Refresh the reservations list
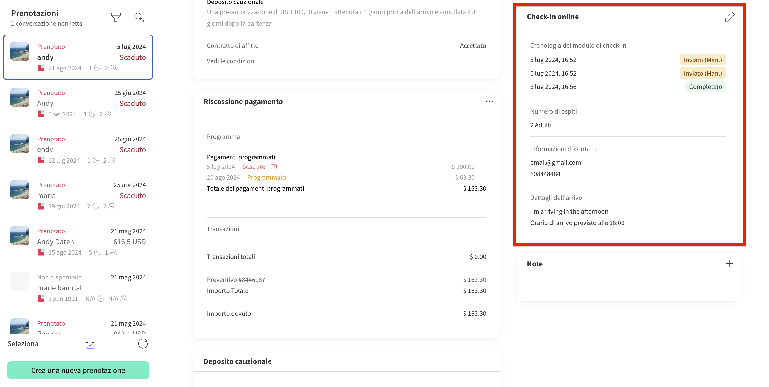769x387 pixels. click(x=143, y=344)
